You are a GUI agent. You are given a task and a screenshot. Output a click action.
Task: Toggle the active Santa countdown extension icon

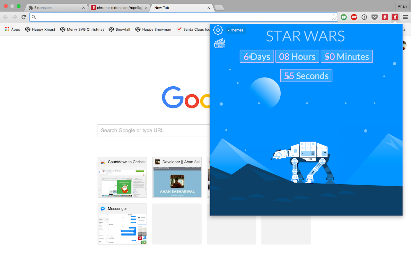click(395, 17)
